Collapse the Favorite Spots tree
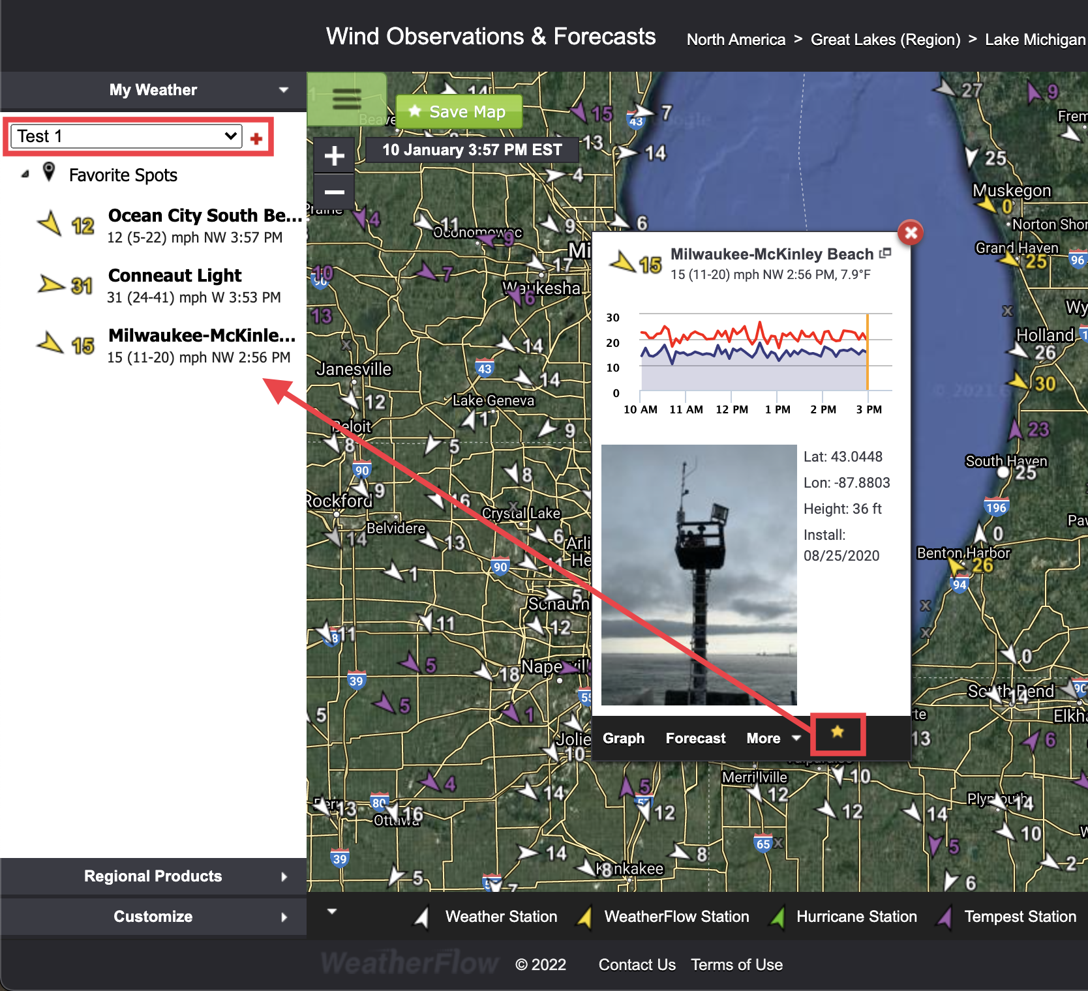The image size is (1088, 991). [25, 174]
